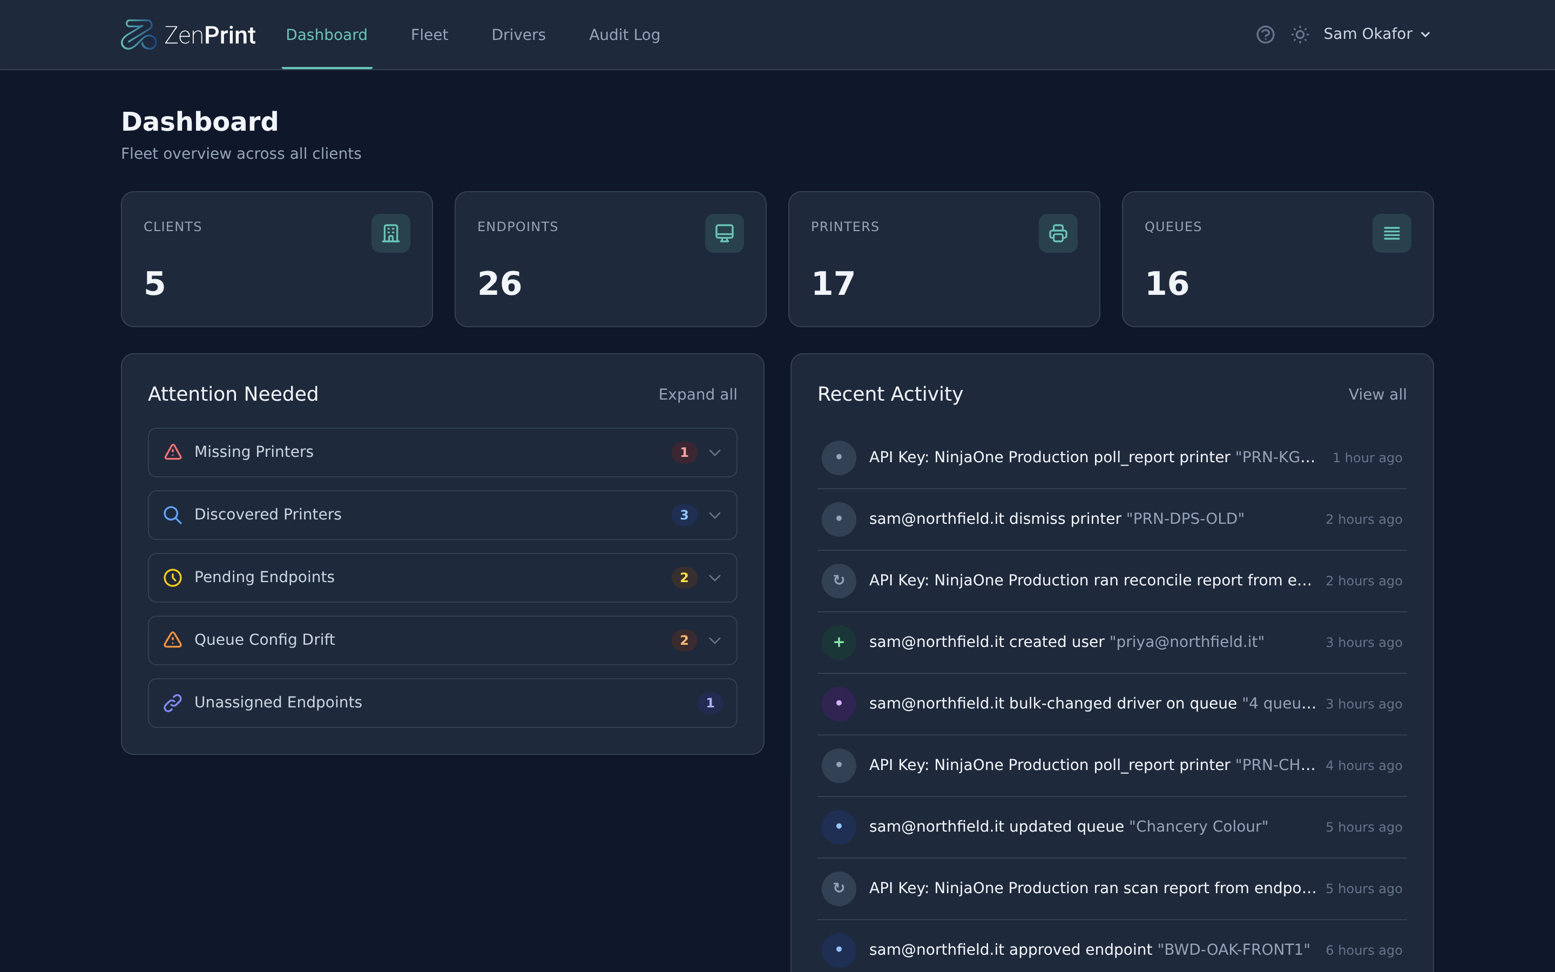The height and width of the screenshot is (972, 1555).
Task: Open the Audit Log tab
Action: 625,35
